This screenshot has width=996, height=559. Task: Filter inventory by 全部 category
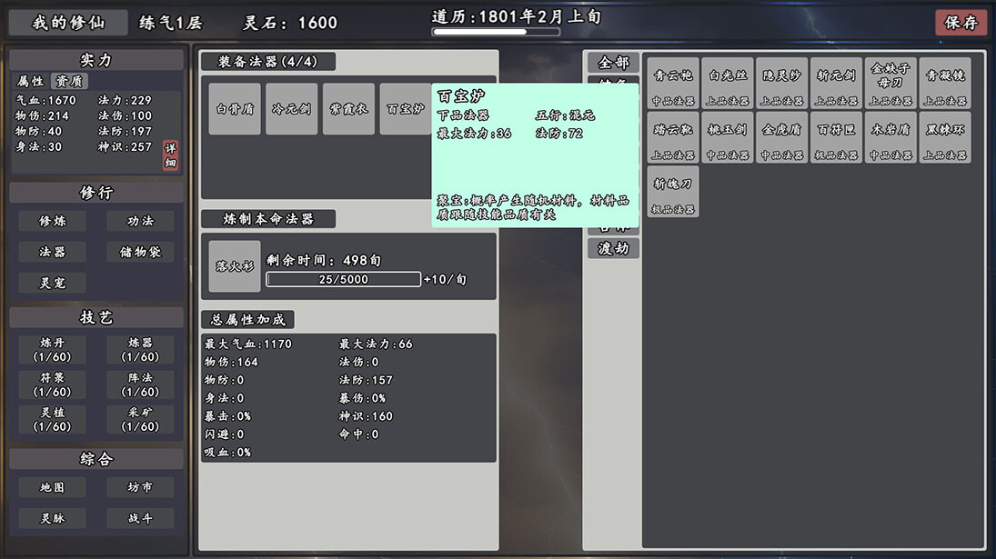coord(613,63)
